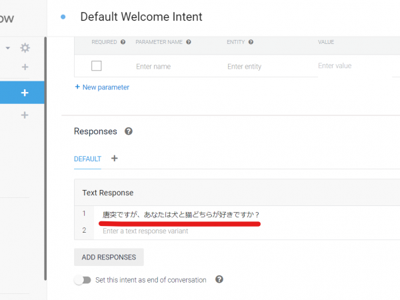Click highlighted plus icon in blue sidebar row
This screenshot has width=400, height=300.
click(25, 93)
